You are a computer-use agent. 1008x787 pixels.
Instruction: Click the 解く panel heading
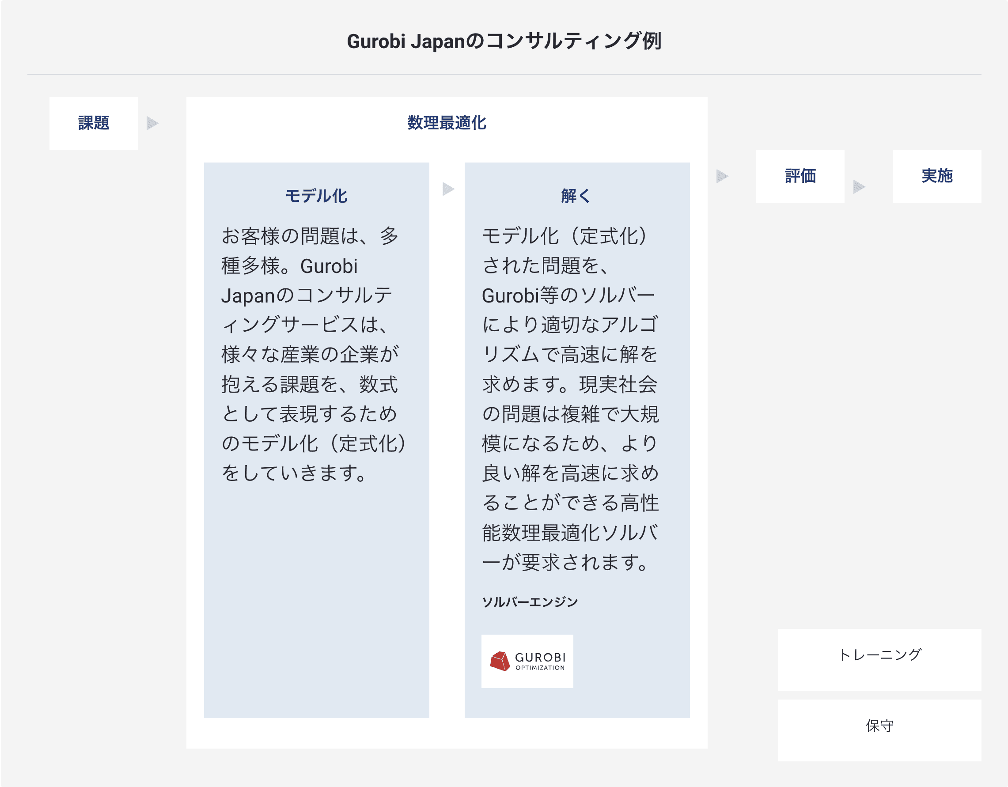coord(576,196)
